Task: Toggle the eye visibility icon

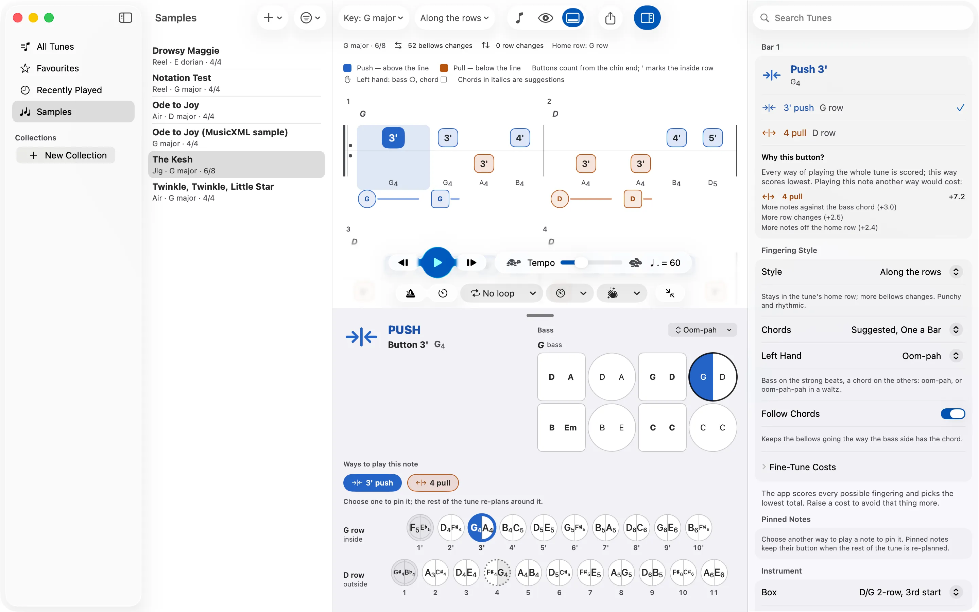Action: (x=545, y=18)
